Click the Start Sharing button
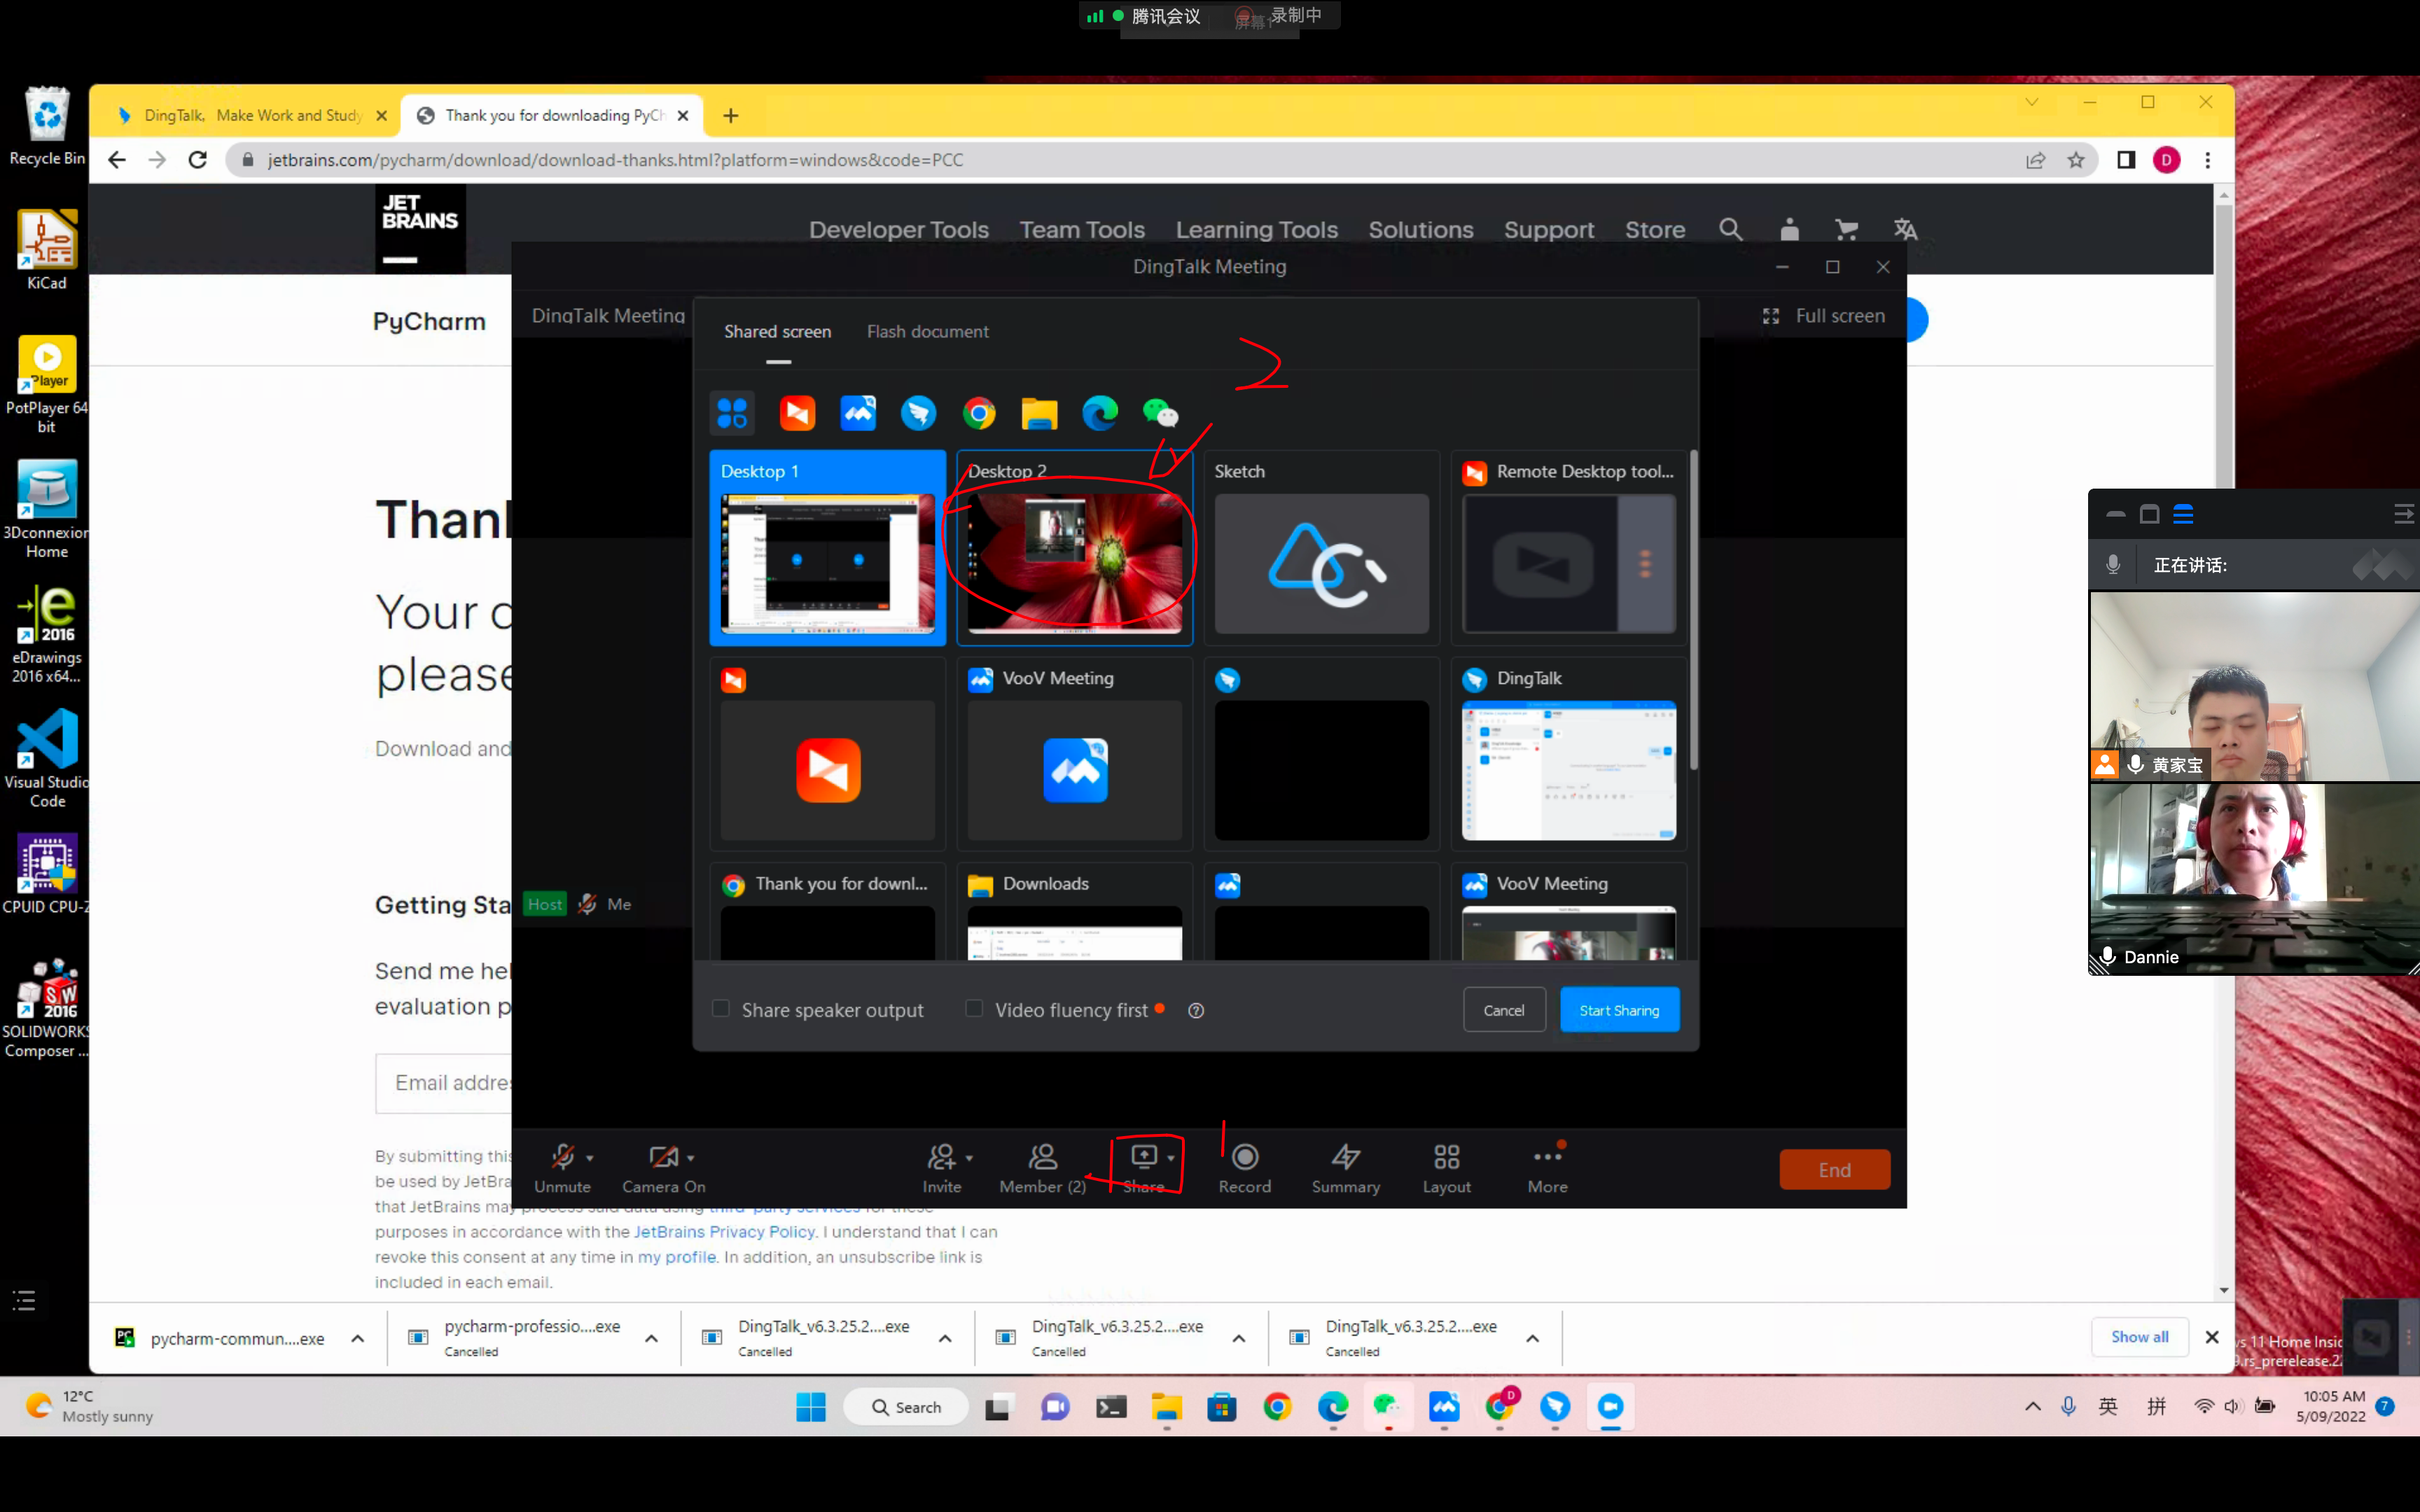Viewport: 2420px width, 1512px height. 1619,1010
